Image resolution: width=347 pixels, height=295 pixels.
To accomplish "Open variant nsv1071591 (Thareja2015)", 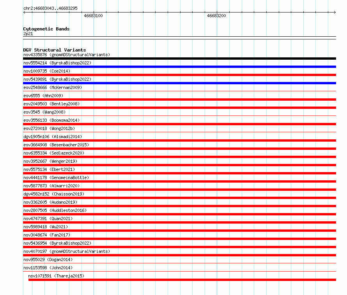I will pos(56,276).
